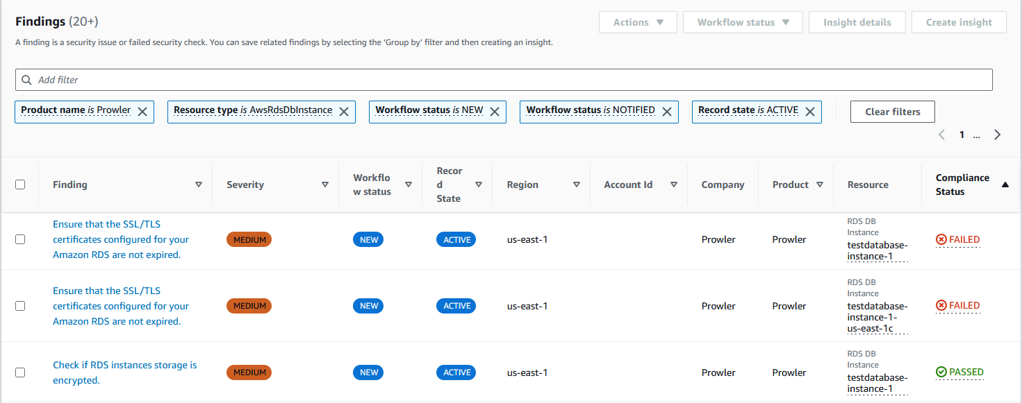Screen dimensions: 1022x403
Task: Click the previous page arrow
Action: click(x=941, y=134)
